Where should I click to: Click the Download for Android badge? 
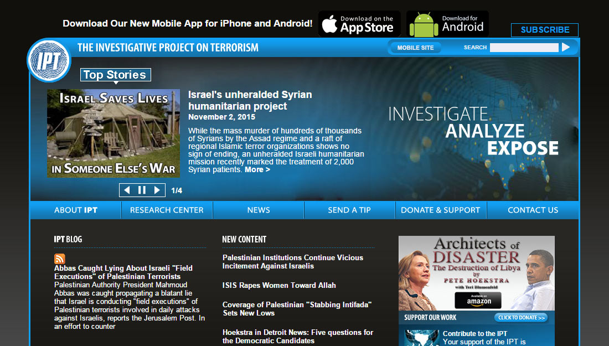pos(447,24)
